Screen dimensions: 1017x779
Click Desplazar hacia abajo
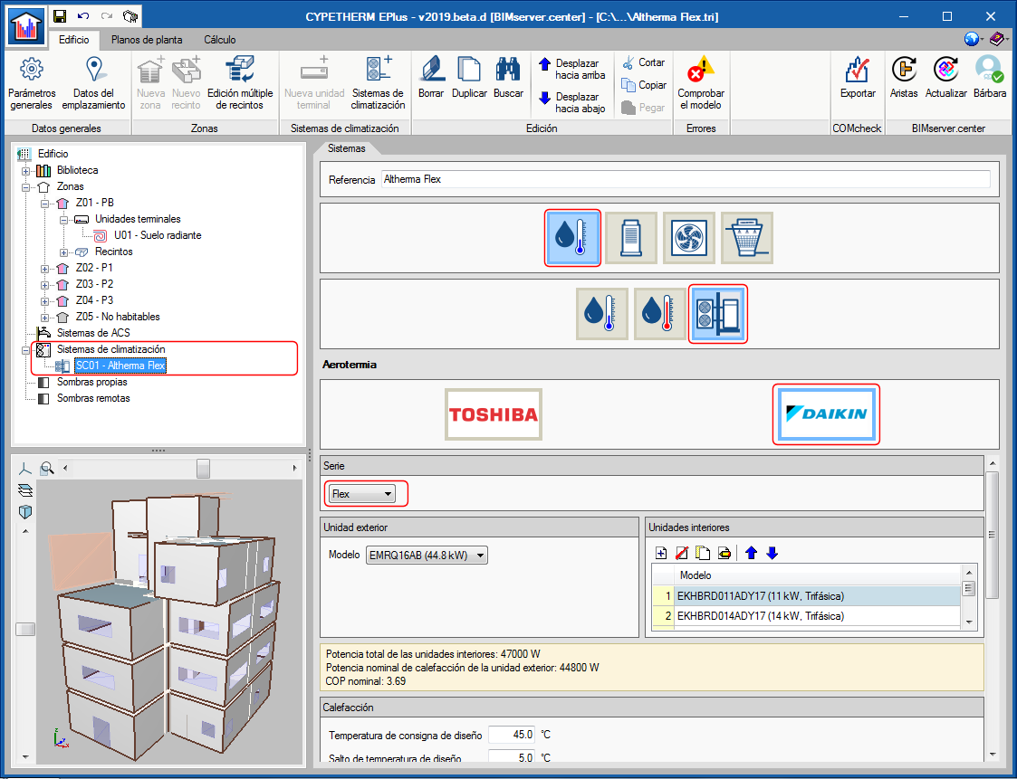[572, 102]
